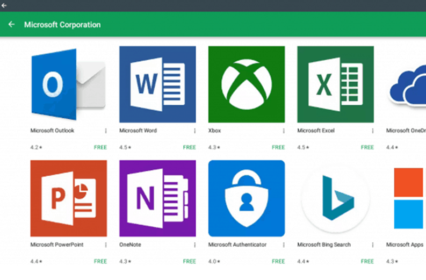
Task: Open overflow menu for Microsoft Word
Action: pyautogui.click(x=195, y=131)
